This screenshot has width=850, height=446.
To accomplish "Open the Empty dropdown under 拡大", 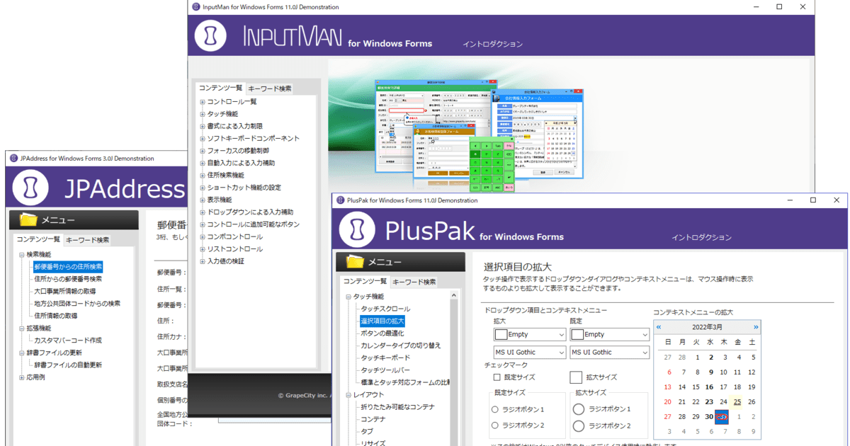I will (529, 333).
